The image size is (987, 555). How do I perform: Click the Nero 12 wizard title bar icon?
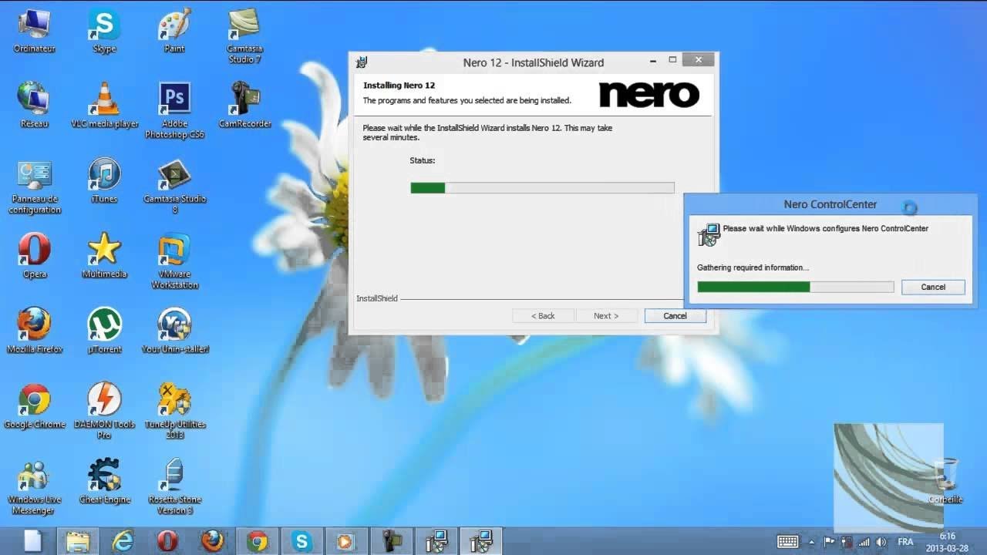362,62
